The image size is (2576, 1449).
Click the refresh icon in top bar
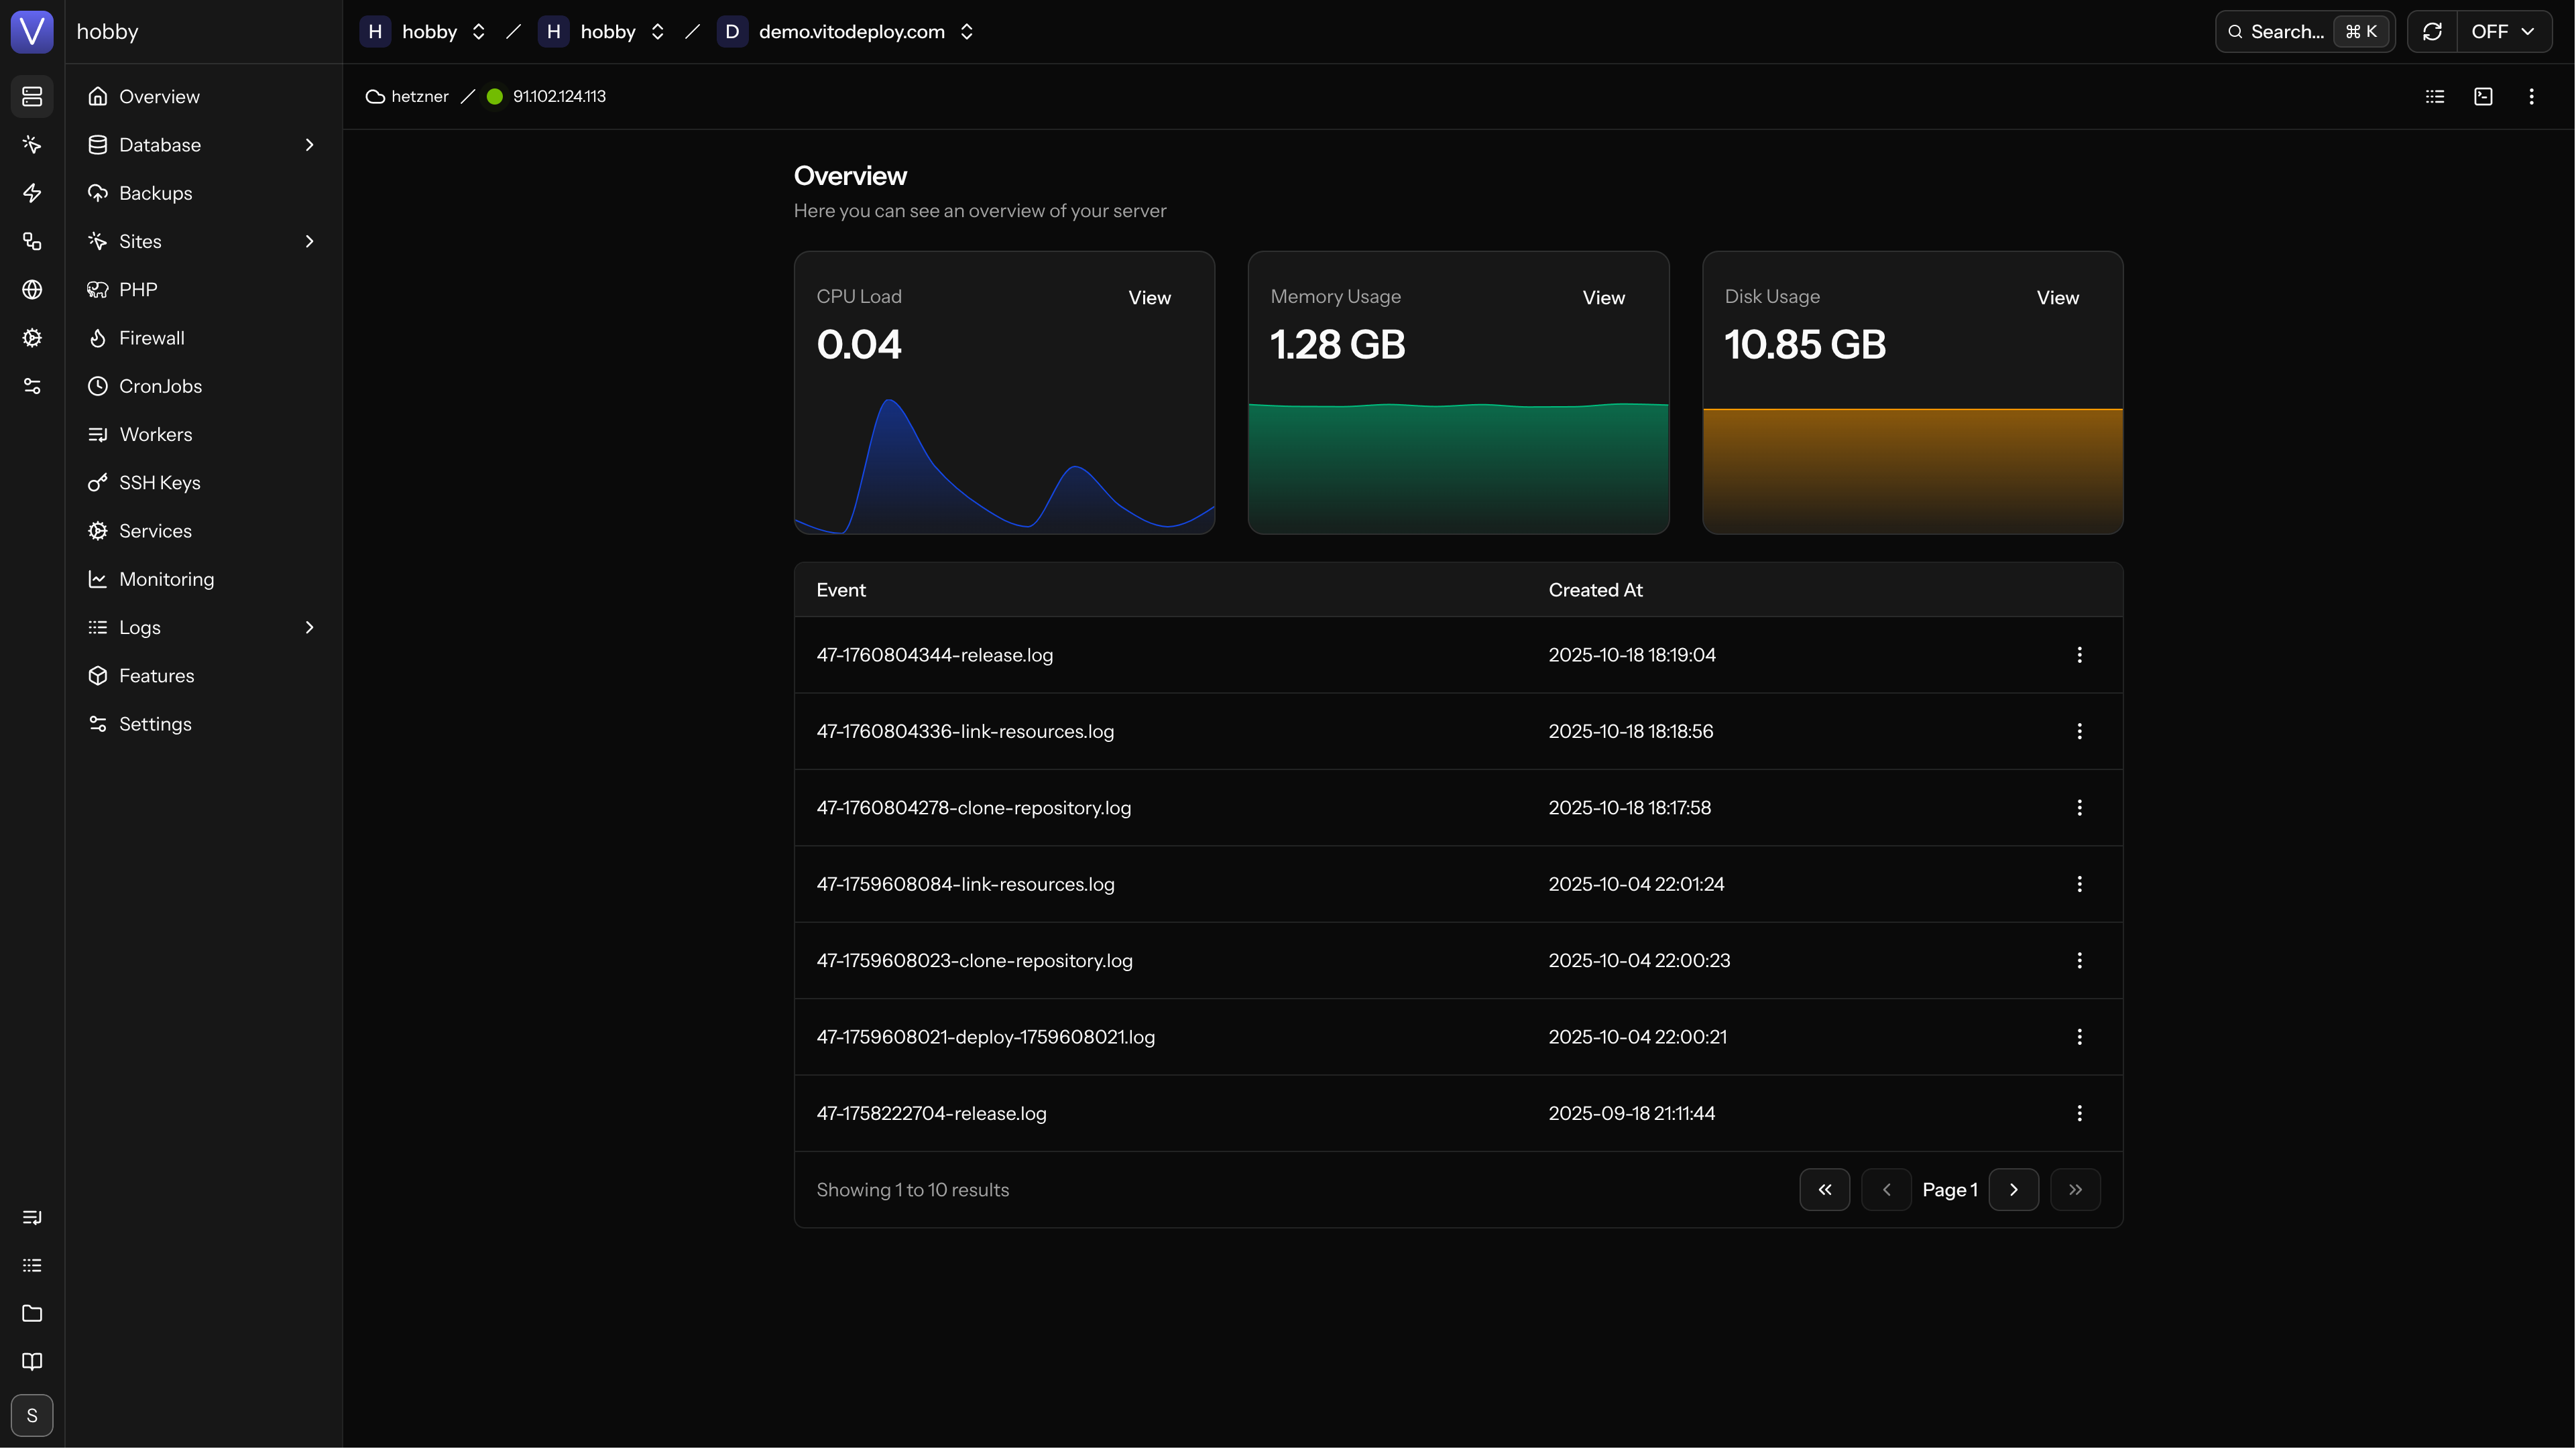point(2432,32)
